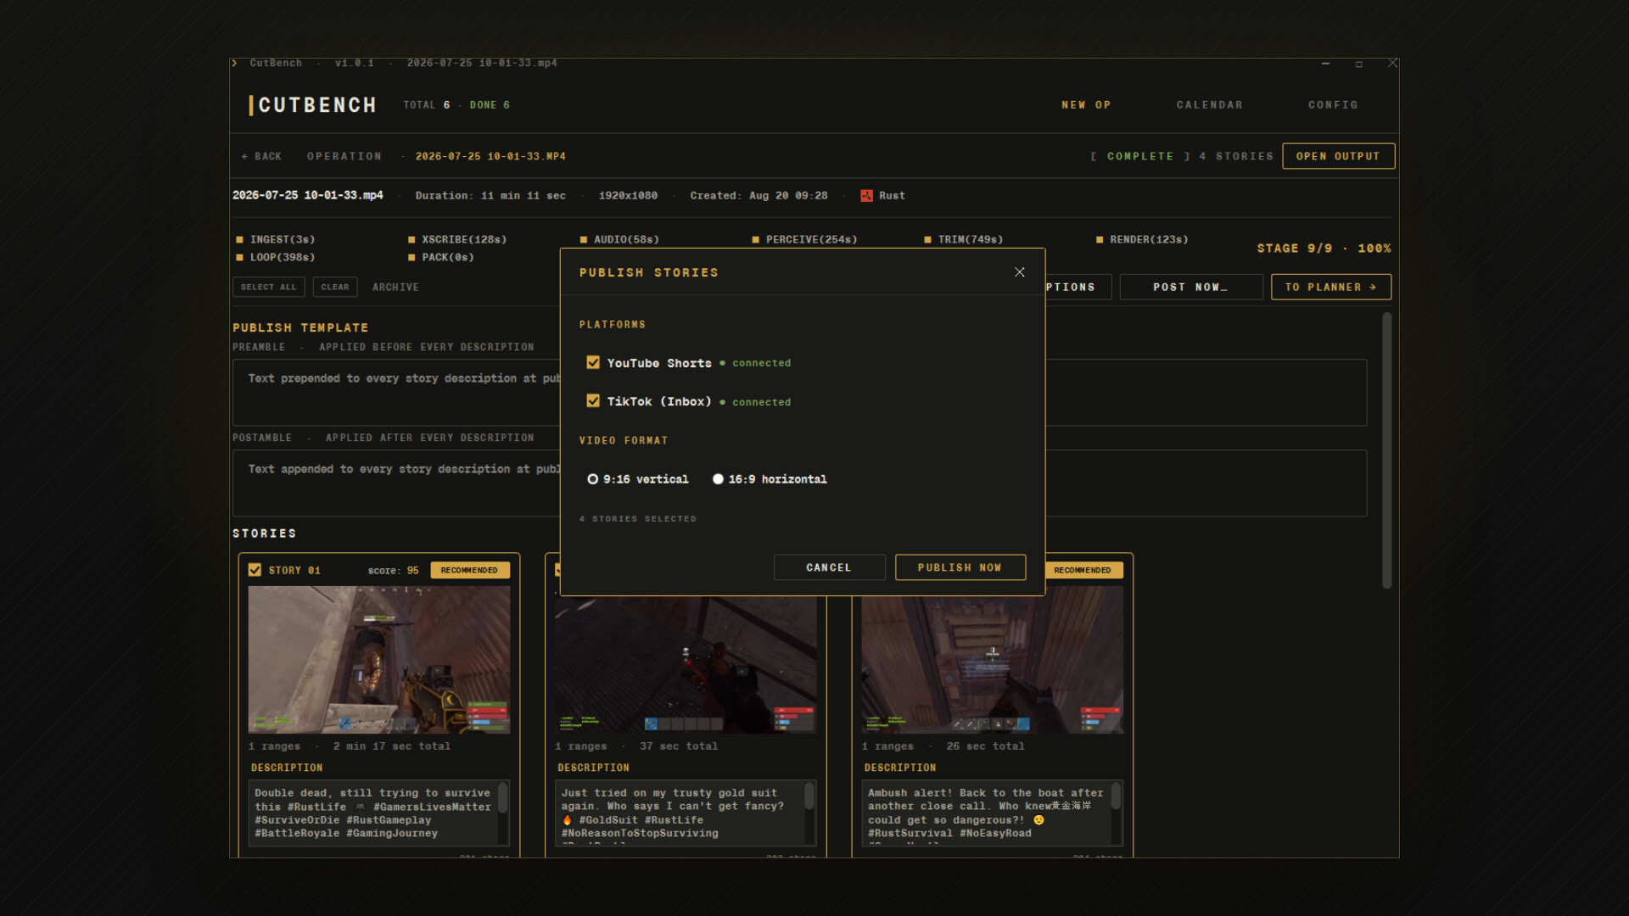
Task: Click Story 01 RECOMMENDED badge
Action: click(470, 570)
